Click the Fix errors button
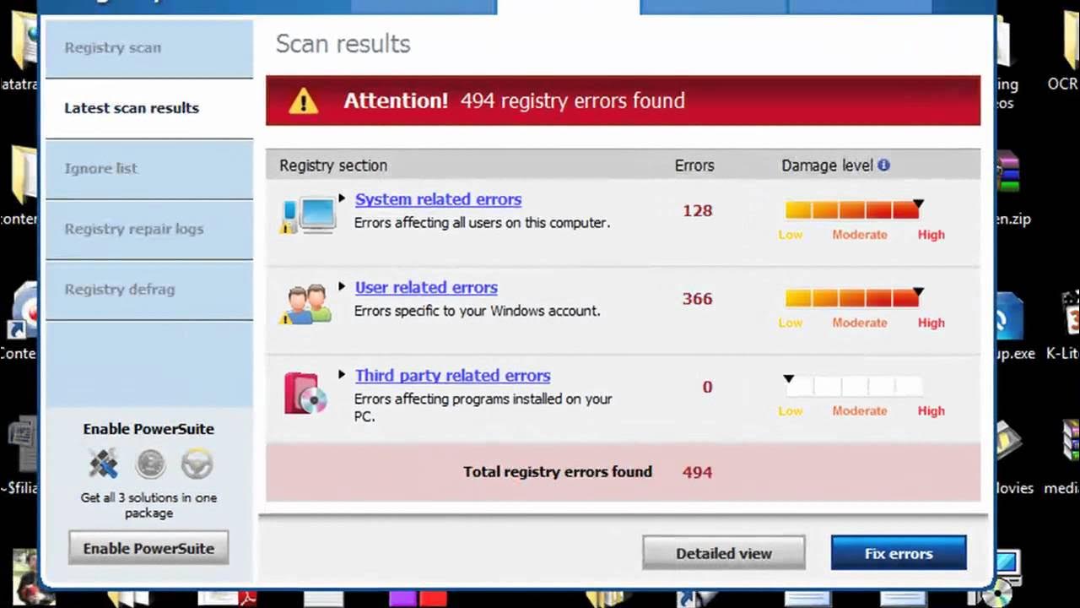 pyautogui.click(x=899, y=553)
